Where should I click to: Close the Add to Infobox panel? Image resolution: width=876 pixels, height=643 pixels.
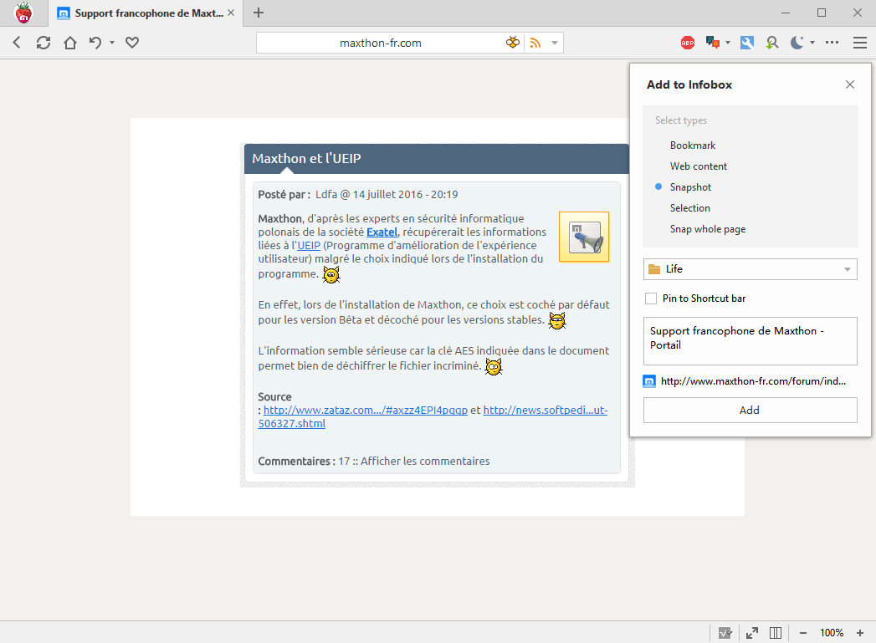pyautogui.click(x=850, y=84)
